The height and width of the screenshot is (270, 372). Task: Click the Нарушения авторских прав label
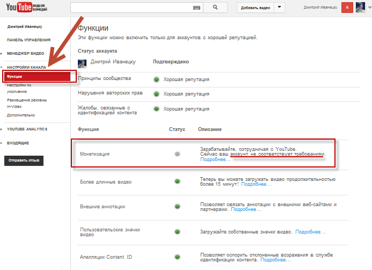pos(111,93)
